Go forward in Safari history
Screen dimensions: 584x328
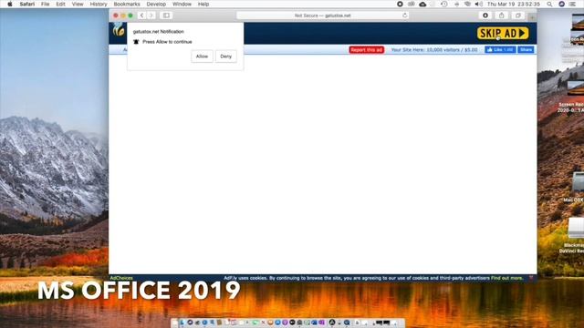click(x=151, y=15)
